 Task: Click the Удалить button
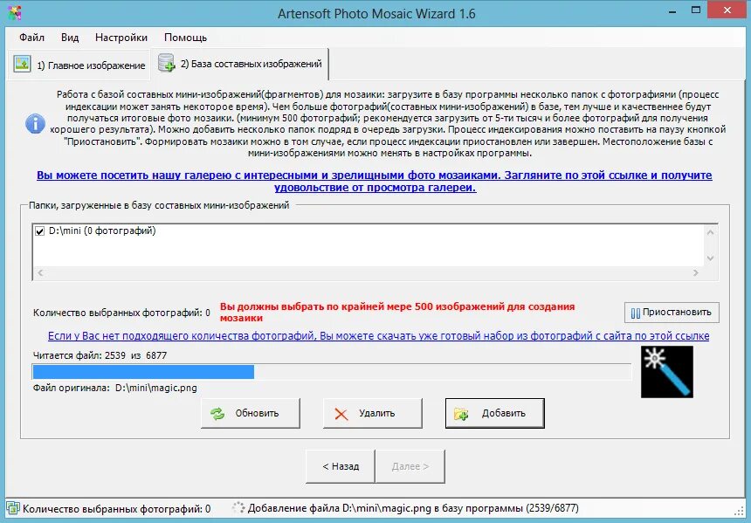tap(373, 413)
